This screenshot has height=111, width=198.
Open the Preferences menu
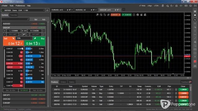(20, 6)
